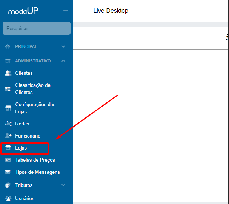Click the Classificação de Clientes icon
This screenshot has height=204, width=229.
tap(8, 89)
